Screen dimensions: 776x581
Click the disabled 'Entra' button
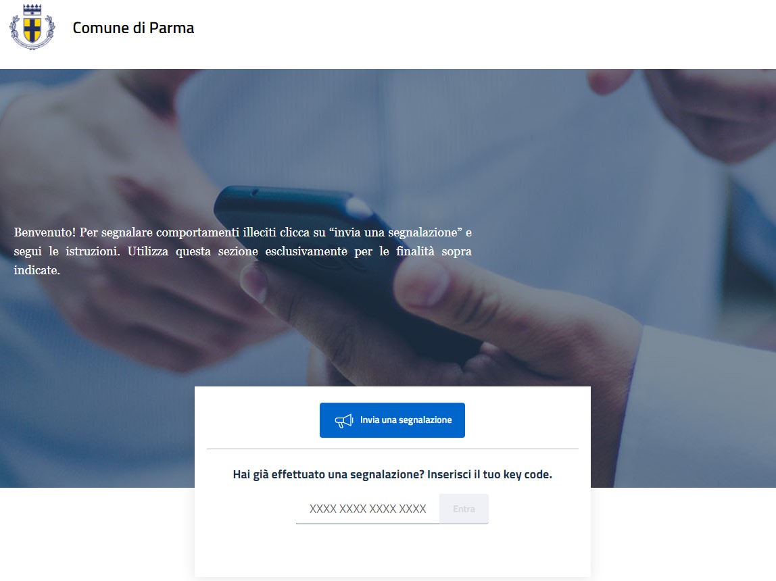tap(464, 509)
